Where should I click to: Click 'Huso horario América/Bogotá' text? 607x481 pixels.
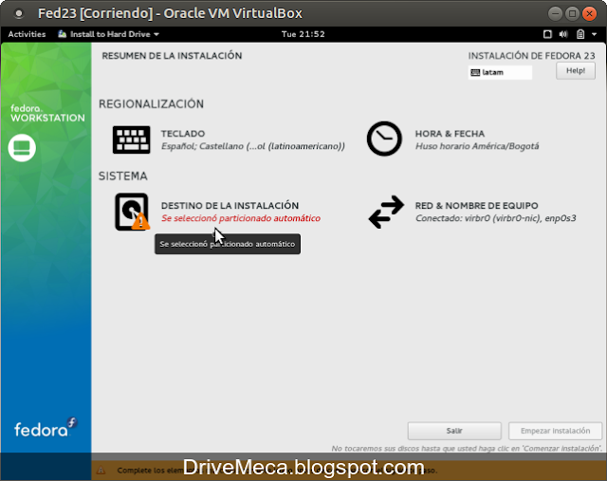coord(477,146)
